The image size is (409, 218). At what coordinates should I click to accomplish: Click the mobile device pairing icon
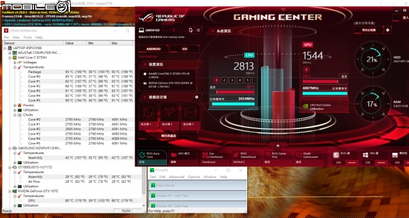point(191,31)
